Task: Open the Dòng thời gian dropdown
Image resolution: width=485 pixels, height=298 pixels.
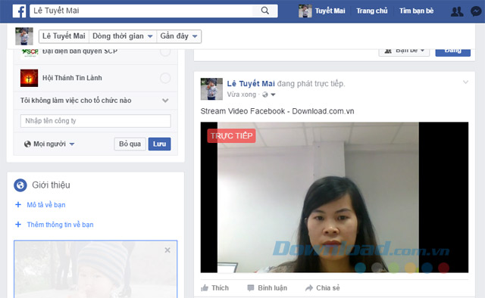Action: click(x=123, y=36)
